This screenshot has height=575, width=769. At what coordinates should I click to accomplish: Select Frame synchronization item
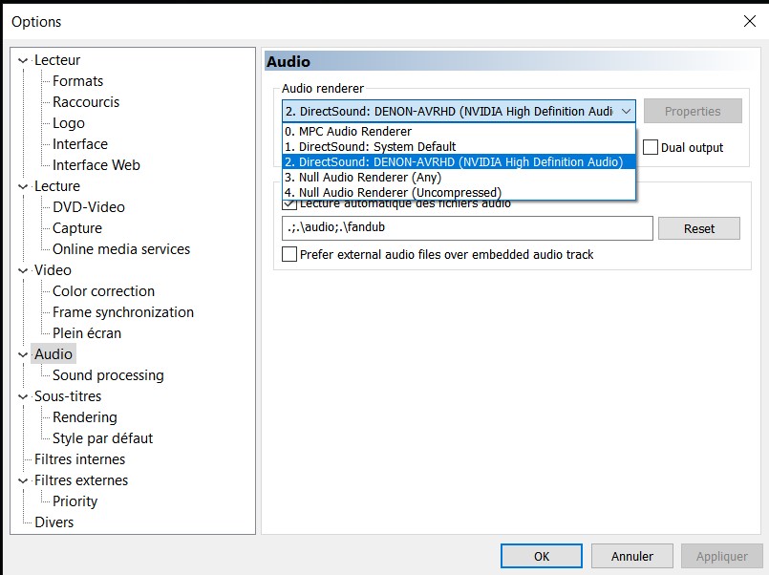123,312
